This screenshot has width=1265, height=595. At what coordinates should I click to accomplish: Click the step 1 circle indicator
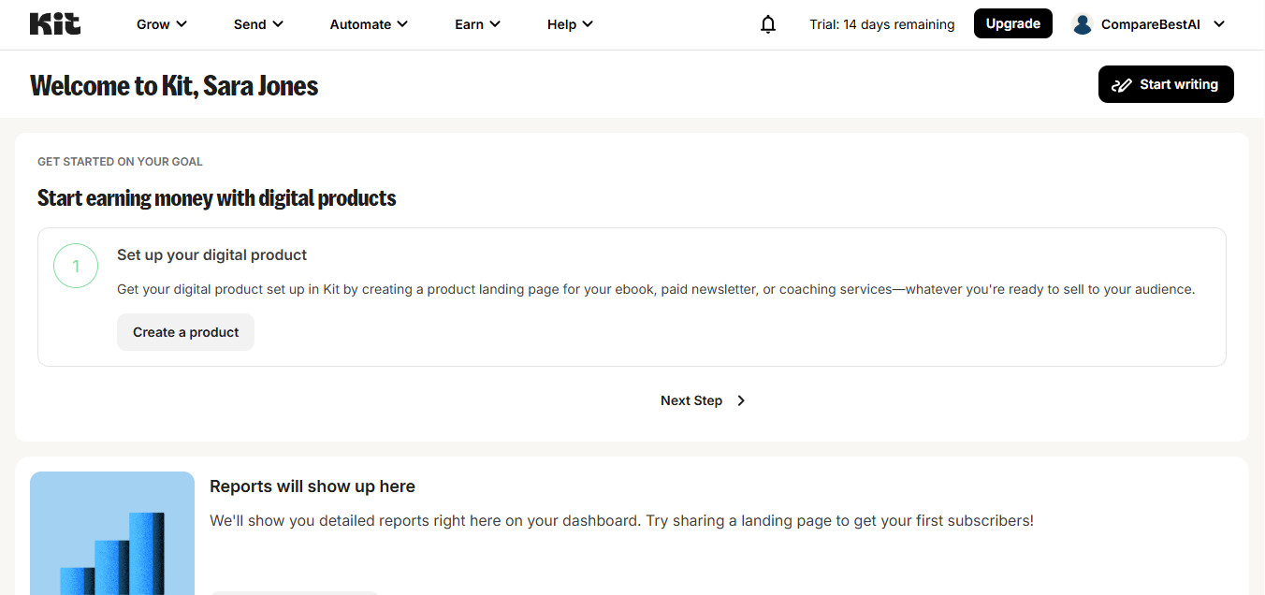coord(76,266)
